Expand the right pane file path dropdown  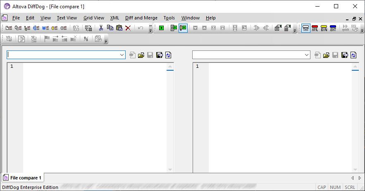click(x=307, y=55)
